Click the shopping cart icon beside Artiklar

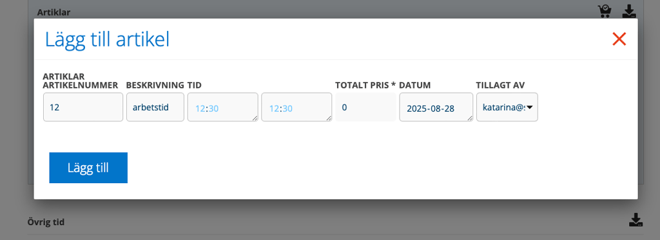click(605, 11)
